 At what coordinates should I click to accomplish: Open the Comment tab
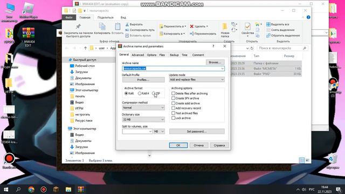(198, 55)
